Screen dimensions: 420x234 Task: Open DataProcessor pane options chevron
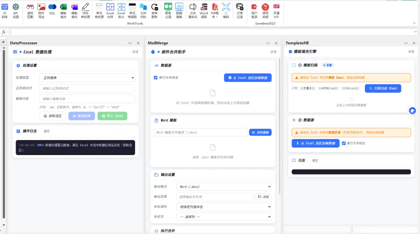pyautogui.click(x=130, y=43)
